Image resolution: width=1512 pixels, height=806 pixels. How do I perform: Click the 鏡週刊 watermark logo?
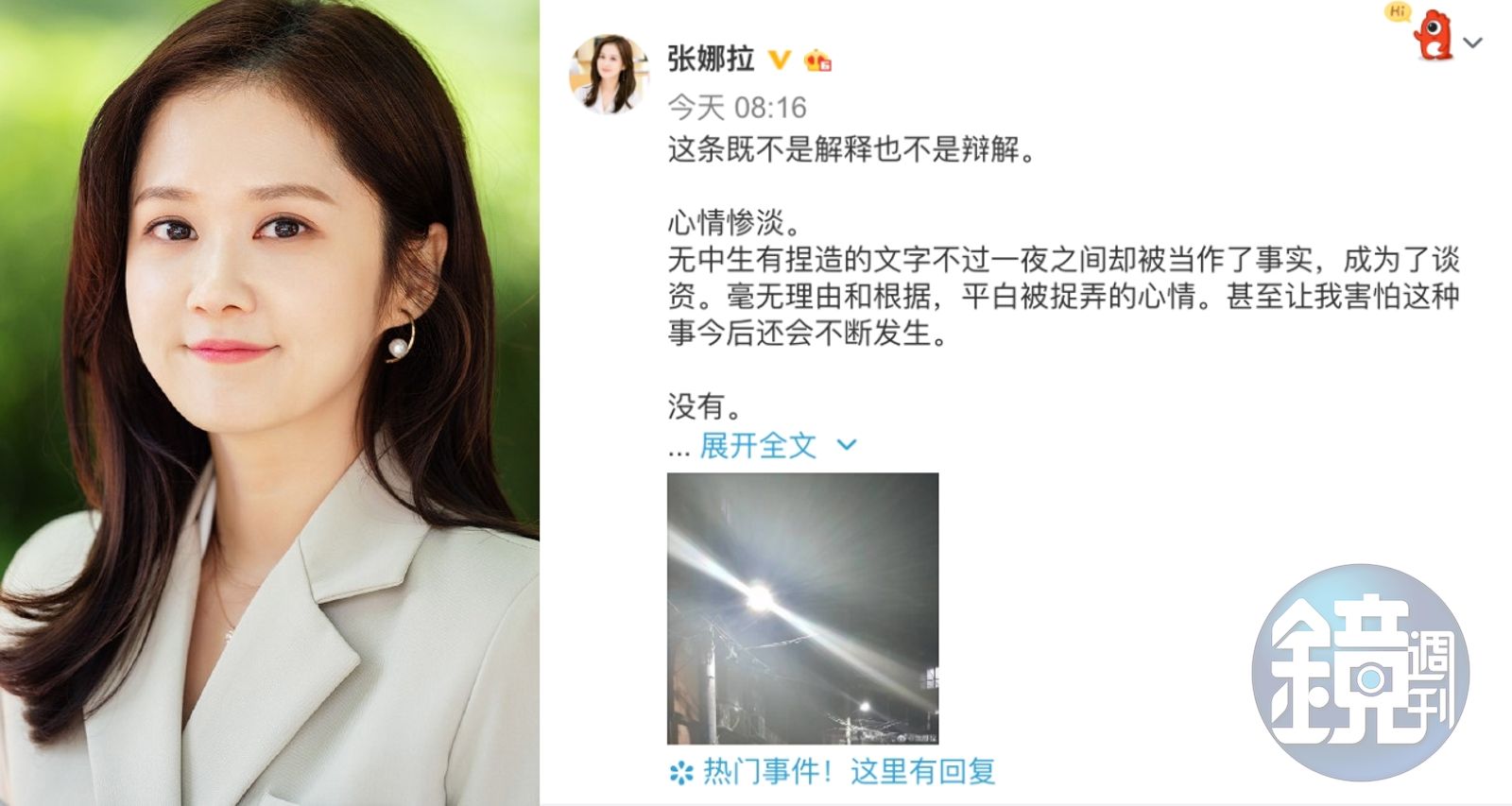[x=1360, y=672]
